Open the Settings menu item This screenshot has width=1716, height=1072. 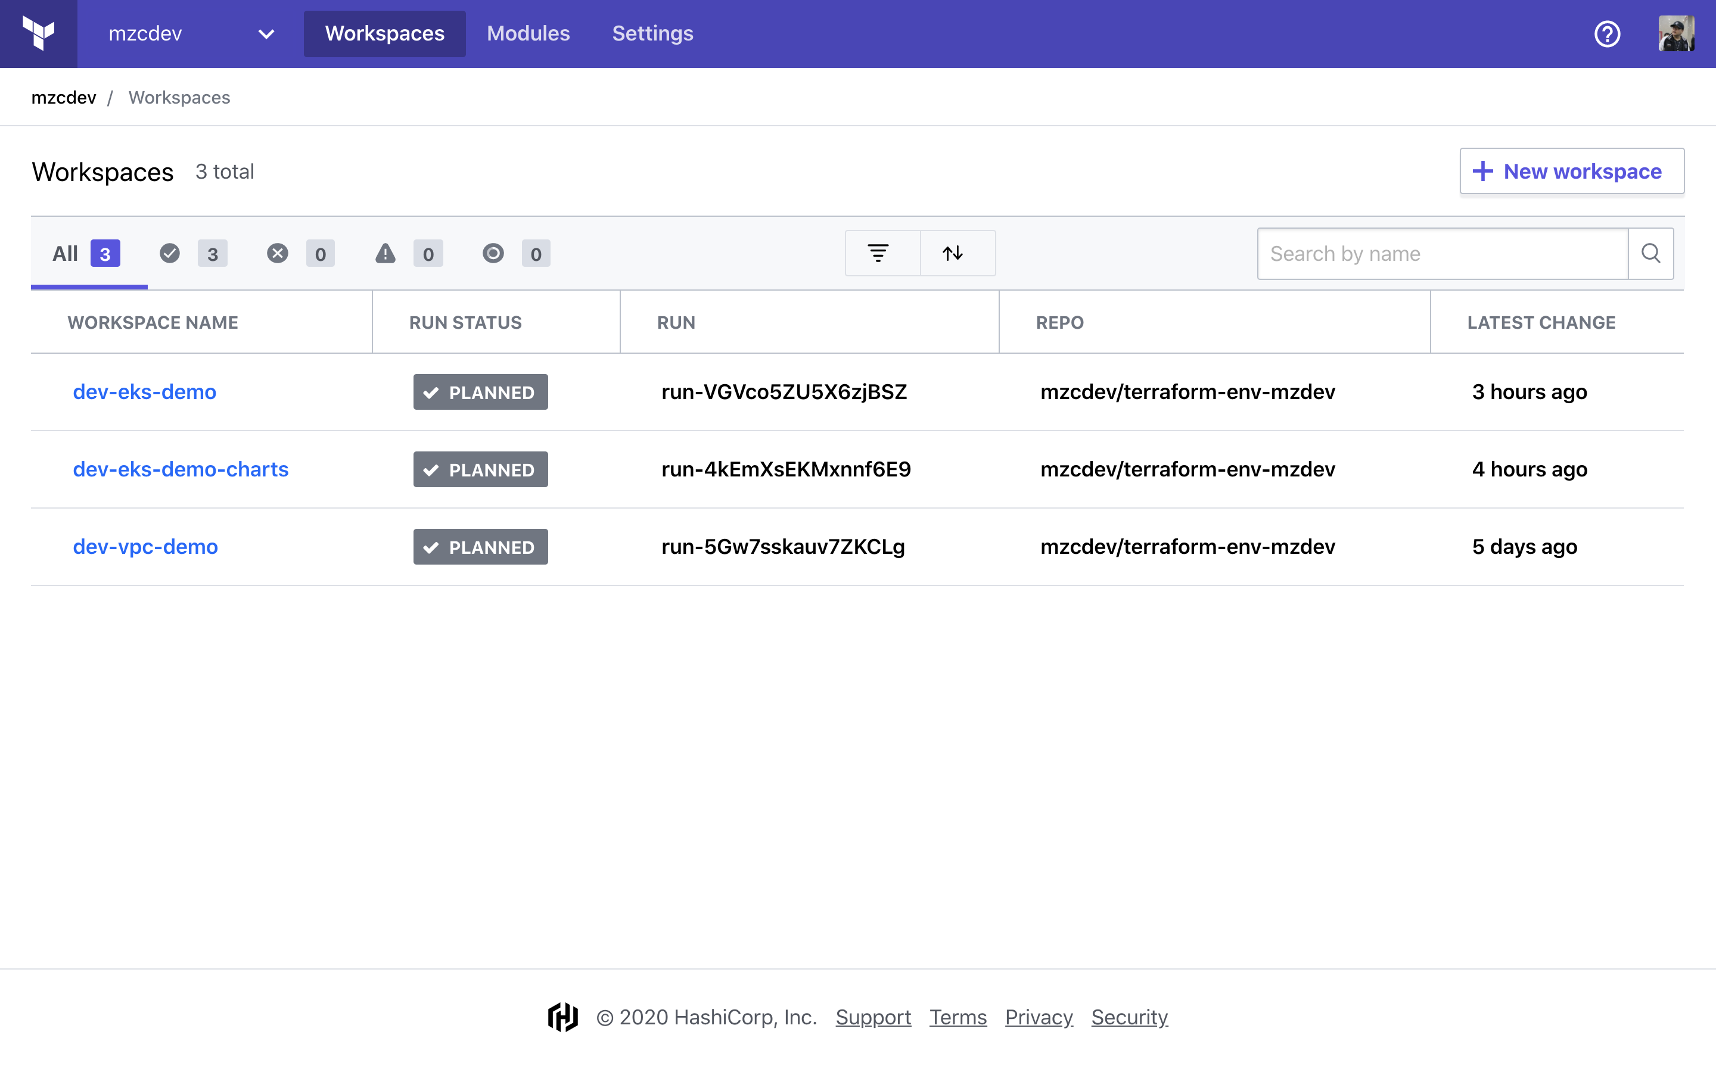[x=652, y=33]
